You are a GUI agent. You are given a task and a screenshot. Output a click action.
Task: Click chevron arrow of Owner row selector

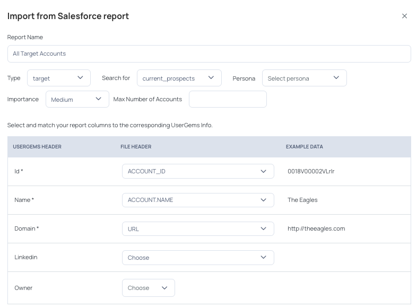tap(164, 288)
